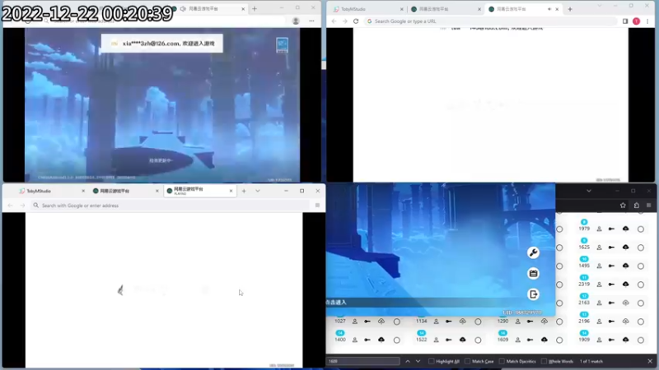Reload page in top-right Chrome window
The width and height of the screenshot is (659, 370).
tap(356, 21)
